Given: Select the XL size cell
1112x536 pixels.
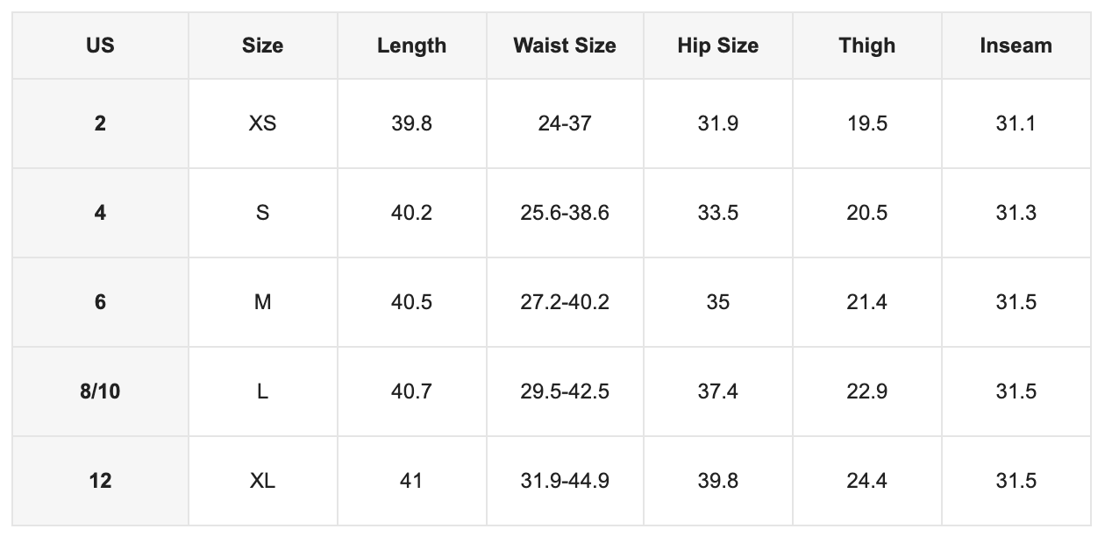Looking at the screenshot, I should 262,481.
